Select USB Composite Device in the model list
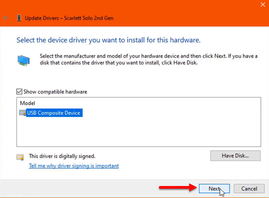This screenshot has width=269, height=198. [x=54, y=113]
